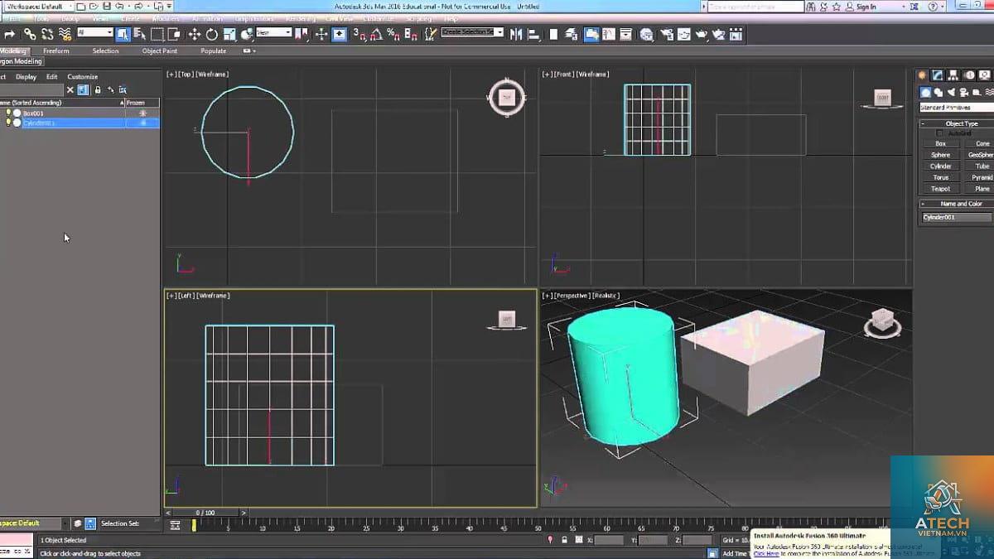Viewport: 994px width, 559px height.
Task: Activate the Select and Scale tool
Action: tap(229, 34)
